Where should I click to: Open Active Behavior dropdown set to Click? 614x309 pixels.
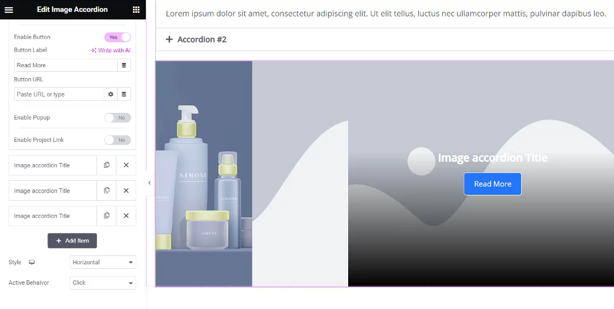tap(102, 283)
